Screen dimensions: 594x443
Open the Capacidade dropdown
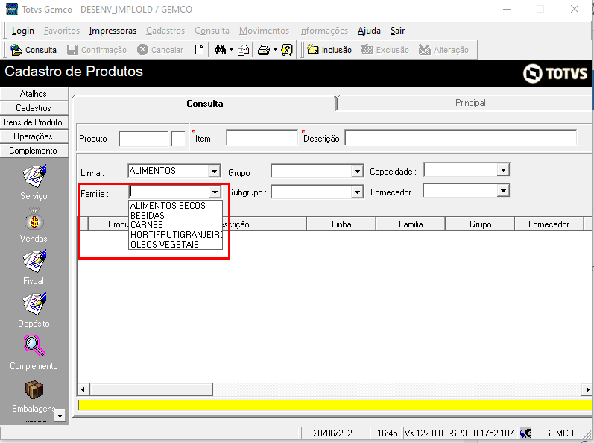click(503, 169)
